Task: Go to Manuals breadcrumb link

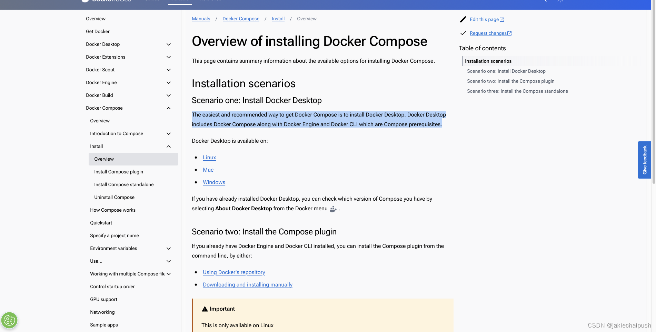Action: click(201, 19)
